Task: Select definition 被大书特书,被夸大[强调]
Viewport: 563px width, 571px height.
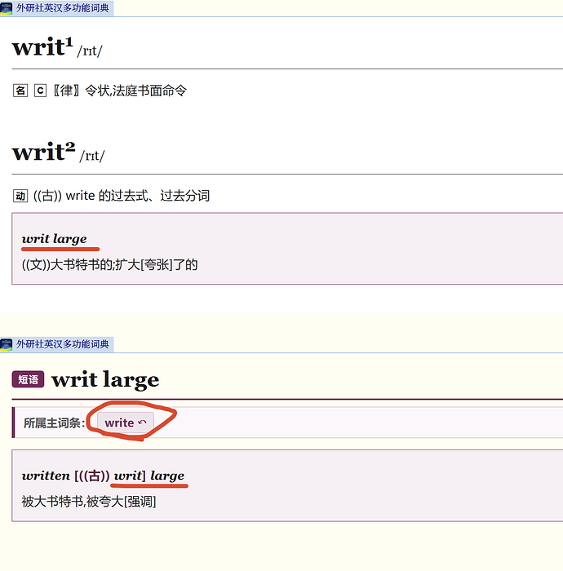Action: pos(89,502)
